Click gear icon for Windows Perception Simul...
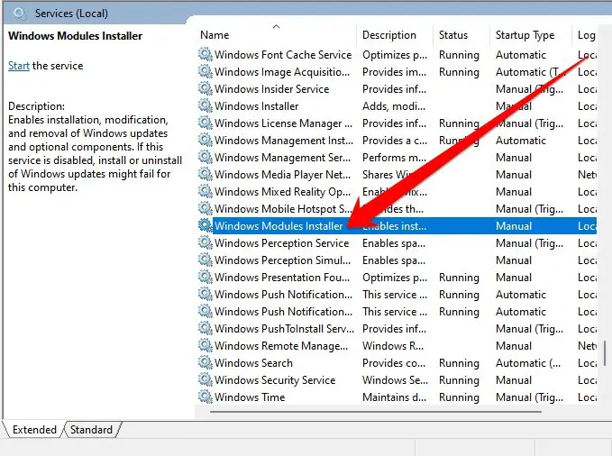Screen dimensions: 612x456 pyautogui.click(x=205, y=260)
